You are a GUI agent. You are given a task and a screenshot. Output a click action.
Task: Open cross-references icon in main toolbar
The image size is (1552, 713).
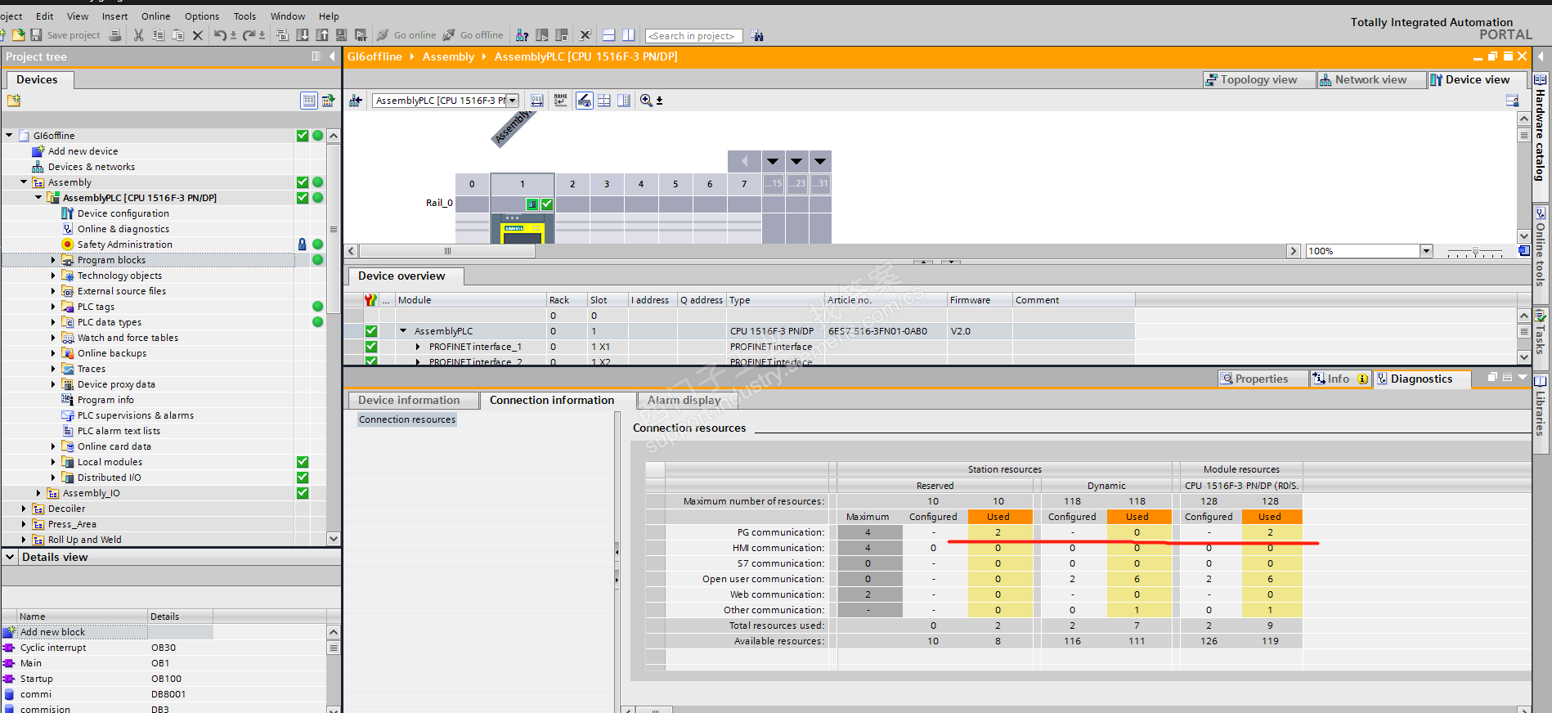pos(585,35)
